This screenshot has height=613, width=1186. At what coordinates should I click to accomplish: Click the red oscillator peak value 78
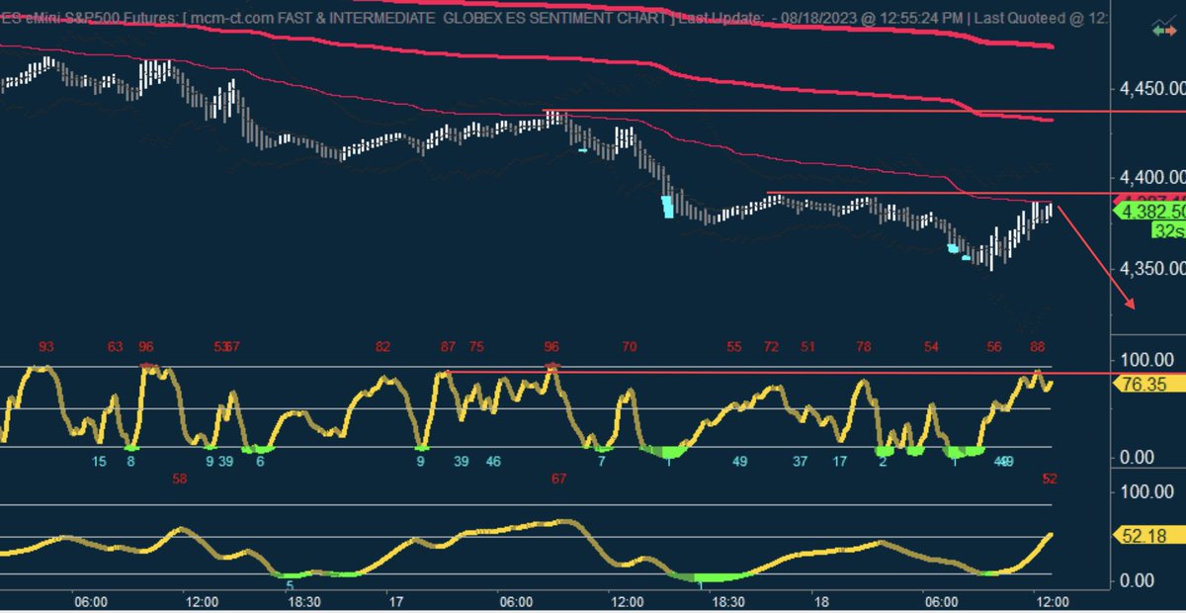pos(864,347)
